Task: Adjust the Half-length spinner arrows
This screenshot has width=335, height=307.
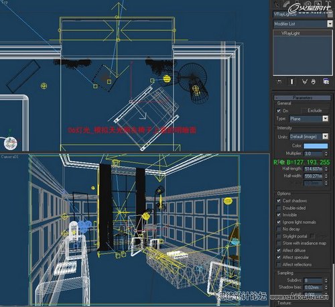Action: pos(326,169)
